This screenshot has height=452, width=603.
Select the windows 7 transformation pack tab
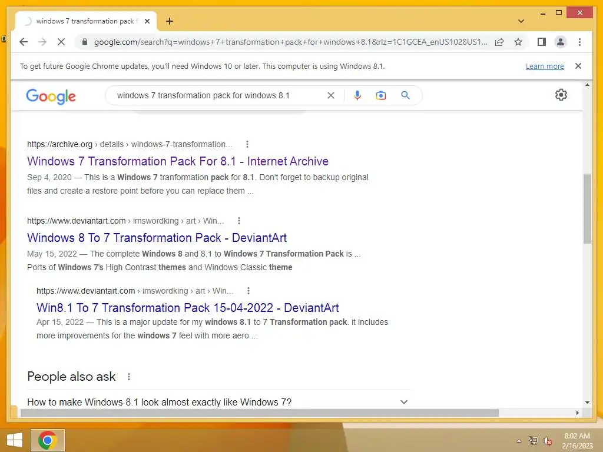tap(85, 21)
